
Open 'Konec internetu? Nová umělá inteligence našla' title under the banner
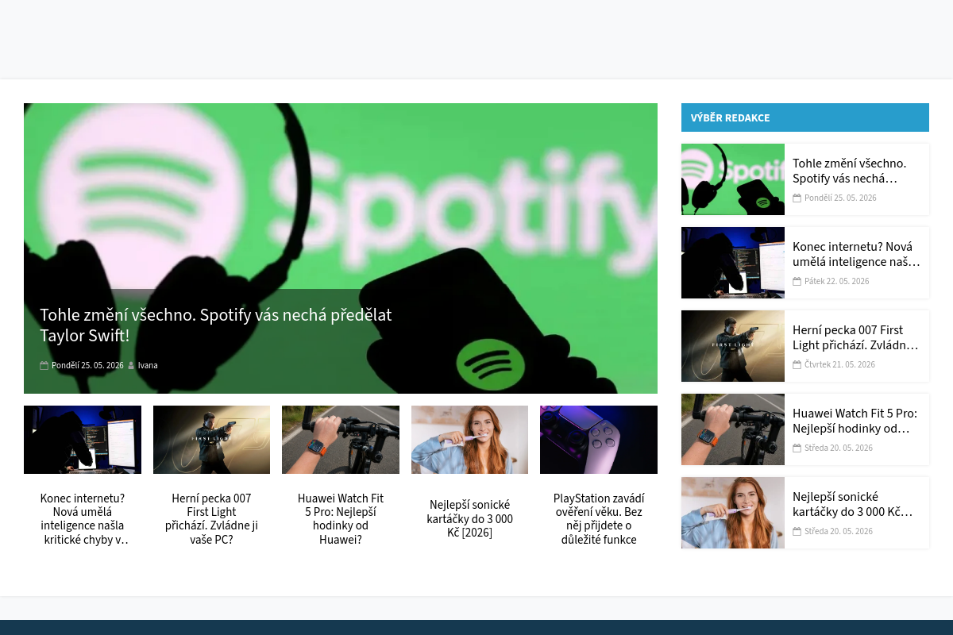tap(83, 519)
